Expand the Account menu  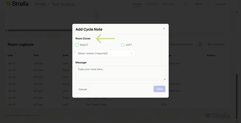click(x=222, y=4)
